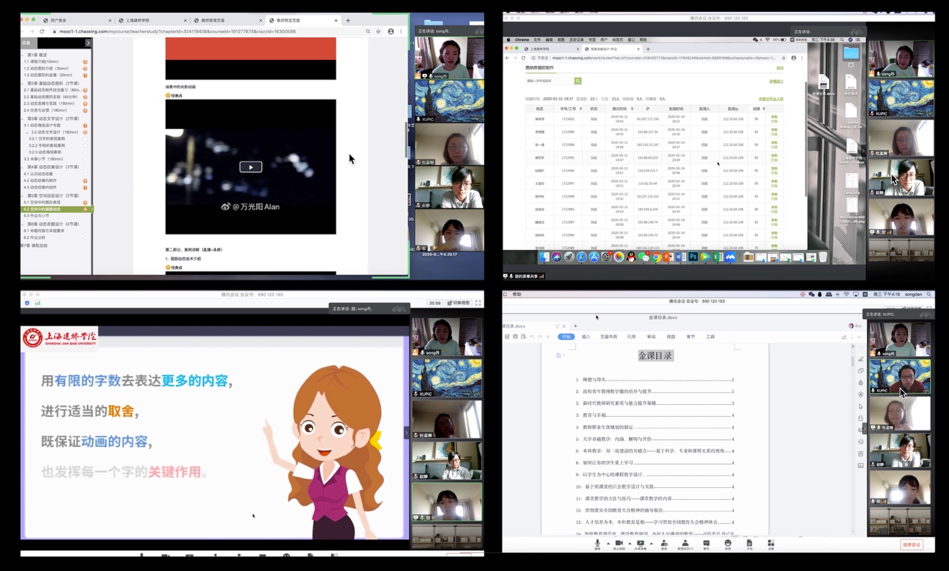Viewport: 949px width, 571px height.
Task: Click the stop video camera icon
Action: coord(619,544)
